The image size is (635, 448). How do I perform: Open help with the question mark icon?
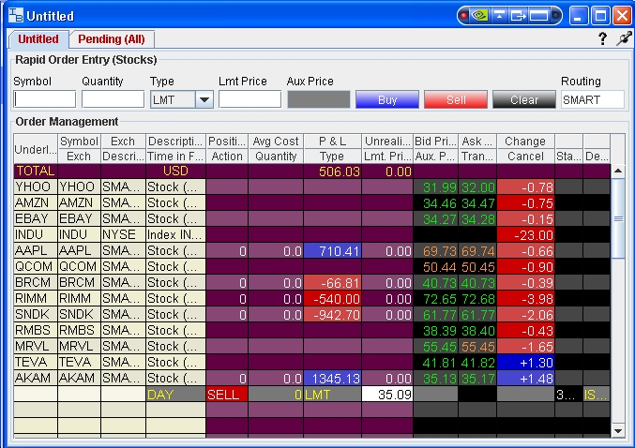coord(602,39)
